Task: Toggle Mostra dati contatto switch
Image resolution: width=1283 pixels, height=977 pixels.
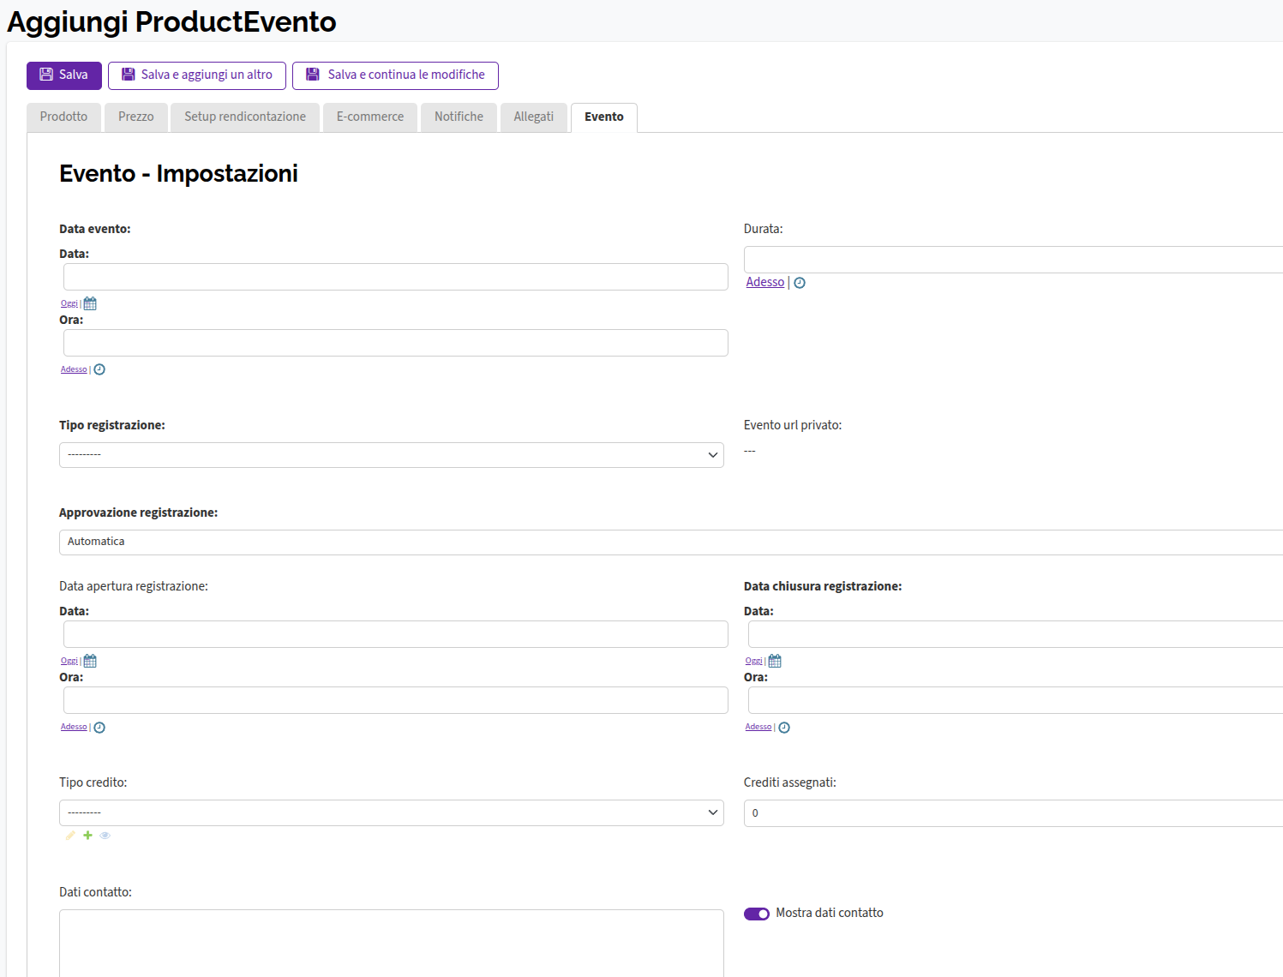Action: pos(757,914)
